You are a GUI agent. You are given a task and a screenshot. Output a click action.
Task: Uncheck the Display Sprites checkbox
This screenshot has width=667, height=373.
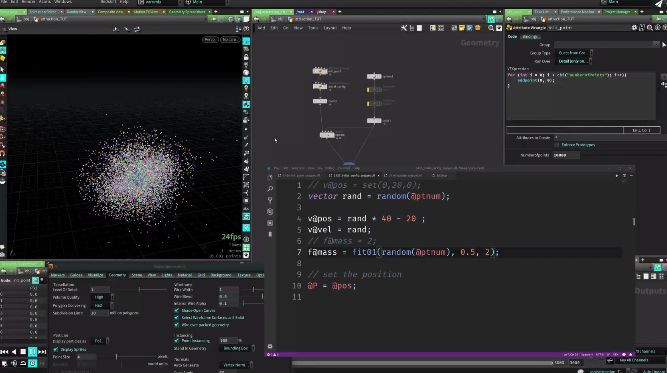(56, 349)
